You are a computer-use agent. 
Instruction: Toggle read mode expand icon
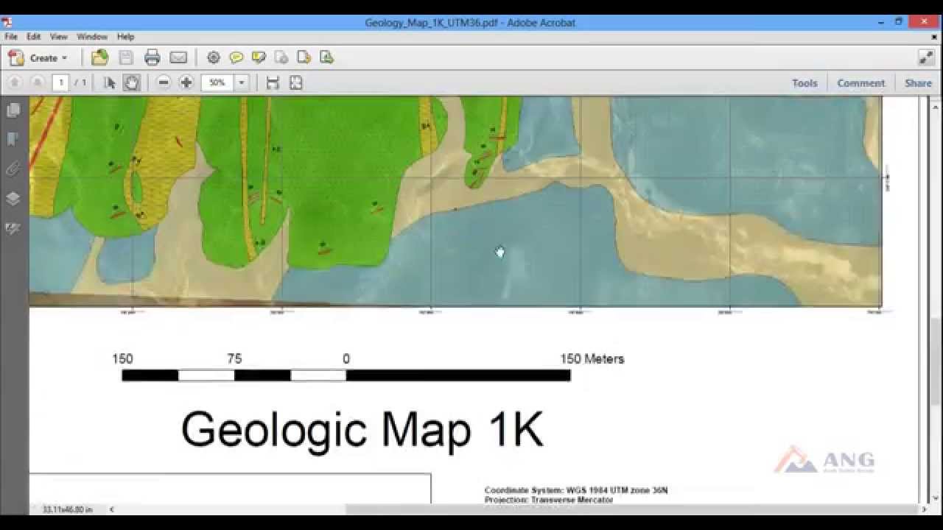926,57
